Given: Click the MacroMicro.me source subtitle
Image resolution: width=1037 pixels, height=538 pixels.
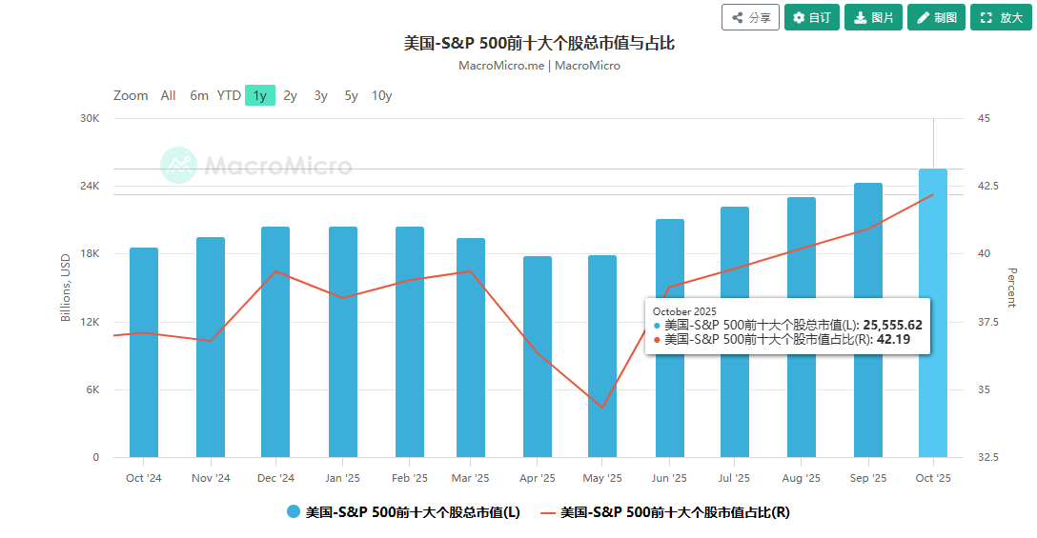Looking at the screenshot, I should click(x=539, y=66).
